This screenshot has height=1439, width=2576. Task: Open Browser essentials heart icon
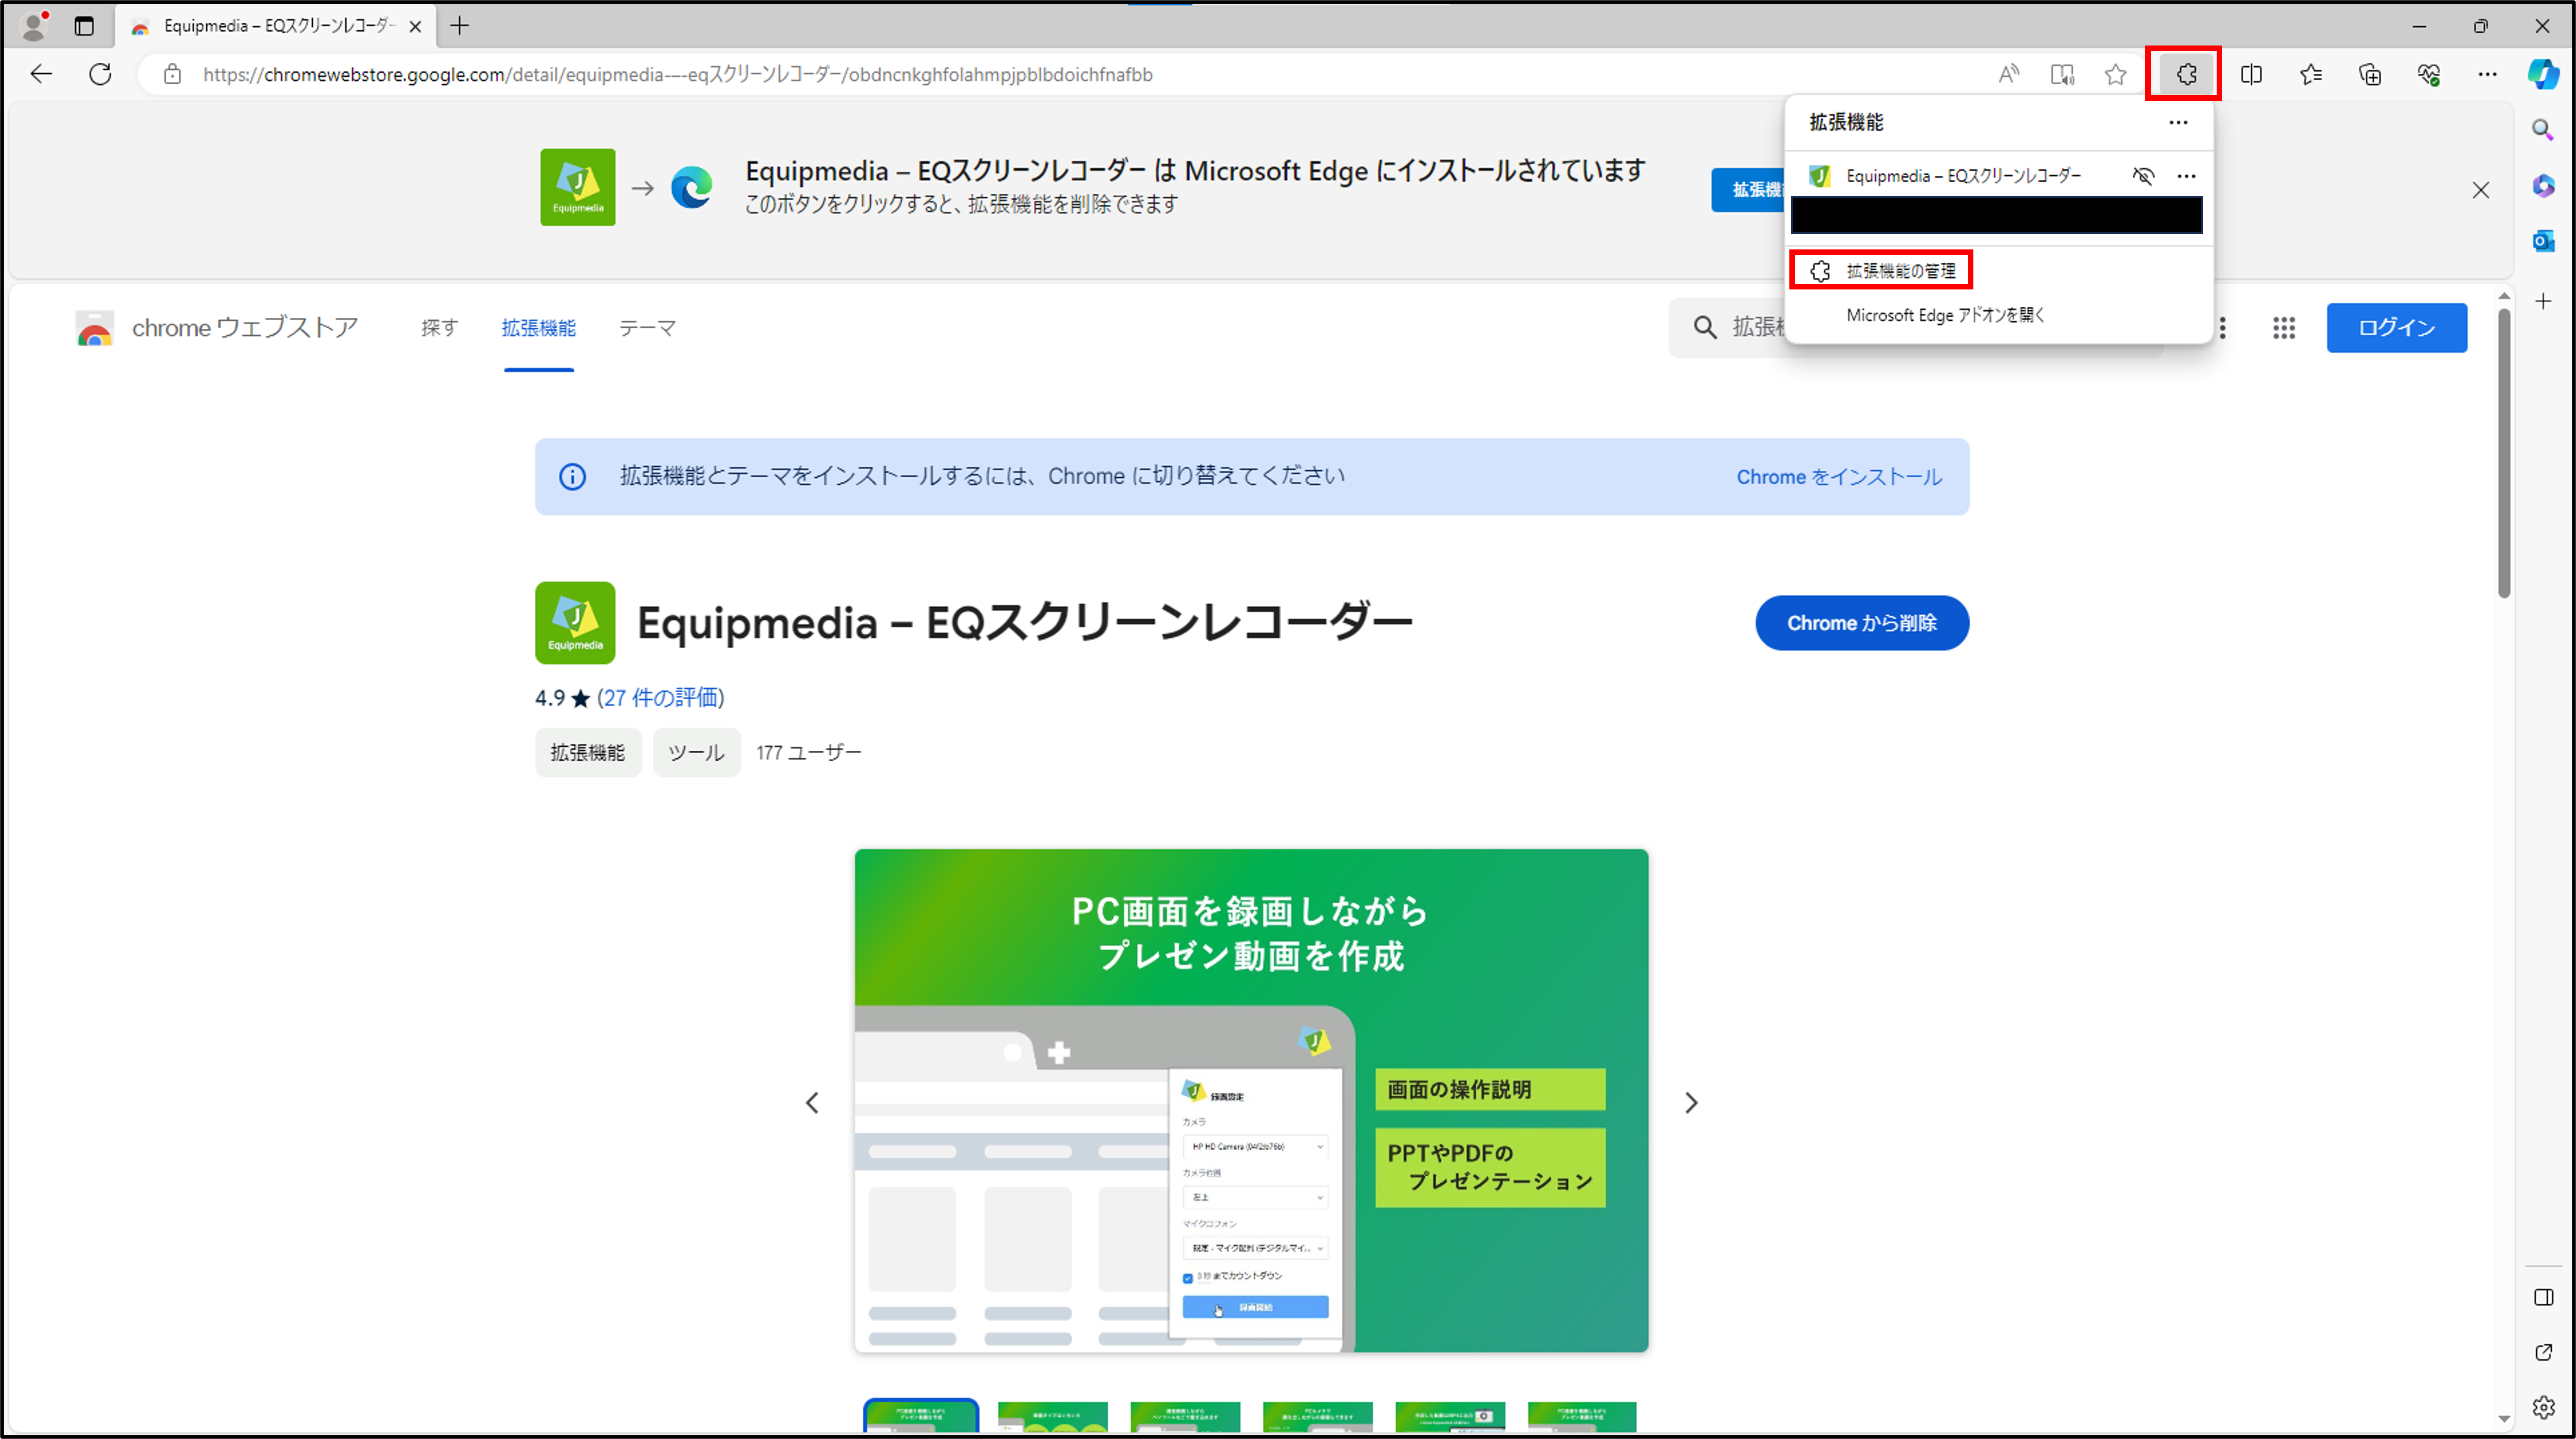click(2429, 74)
